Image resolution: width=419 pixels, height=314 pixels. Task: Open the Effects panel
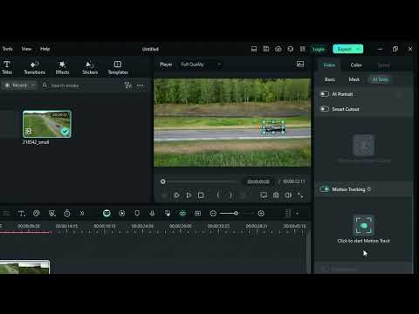[62, 67]
